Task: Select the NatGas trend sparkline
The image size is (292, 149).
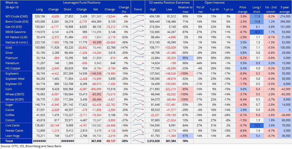Action: point(138,42)
